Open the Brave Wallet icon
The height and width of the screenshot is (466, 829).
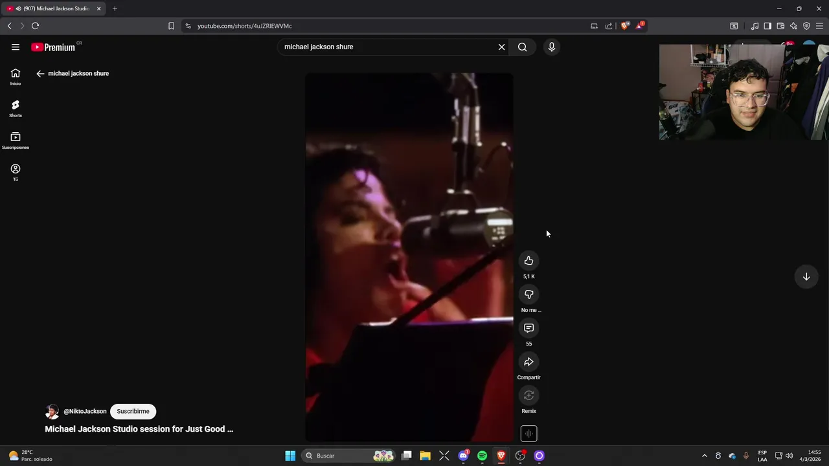pos(780,26)
